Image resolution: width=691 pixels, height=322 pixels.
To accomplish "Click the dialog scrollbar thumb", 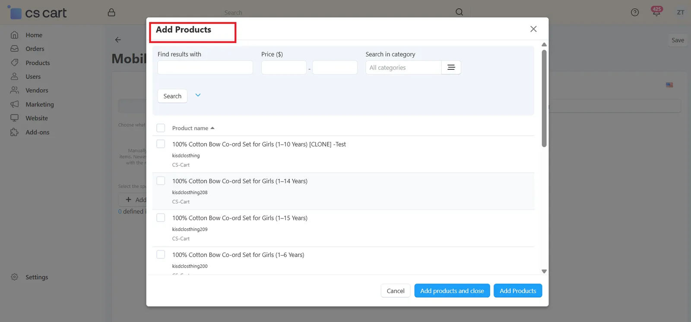I will pos(544,98).
